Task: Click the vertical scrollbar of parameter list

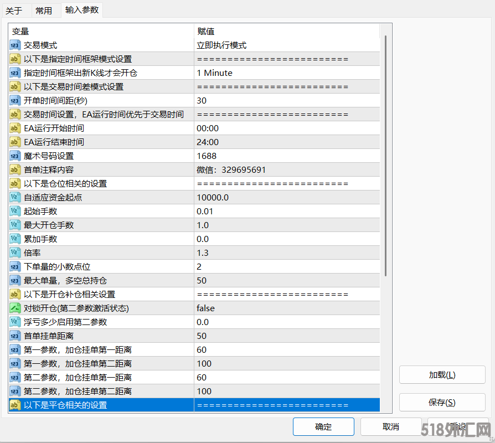Action: [x=385, y=155]
